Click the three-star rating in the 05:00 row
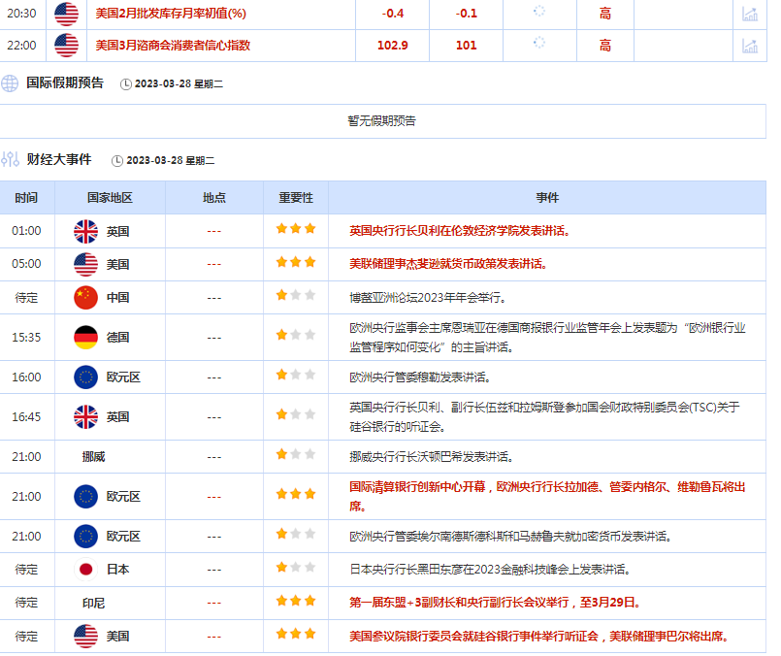Screen dimensions: 781x656 click(x=296, y=263)
